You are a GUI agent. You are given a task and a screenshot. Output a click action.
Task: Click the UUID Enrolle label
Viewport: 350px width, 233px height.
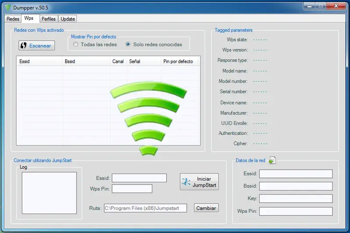click(234, 123)
